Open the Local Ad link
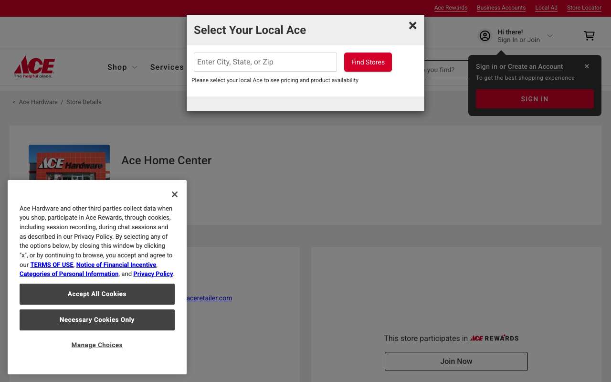This screenshot has height=382, width=611. [x=546, y=8]
